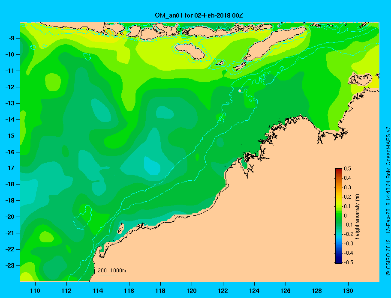Viewport: 391px width, 298px height.
Task: Click the latitude label "-11"
Action: click(x=9, y=71)
